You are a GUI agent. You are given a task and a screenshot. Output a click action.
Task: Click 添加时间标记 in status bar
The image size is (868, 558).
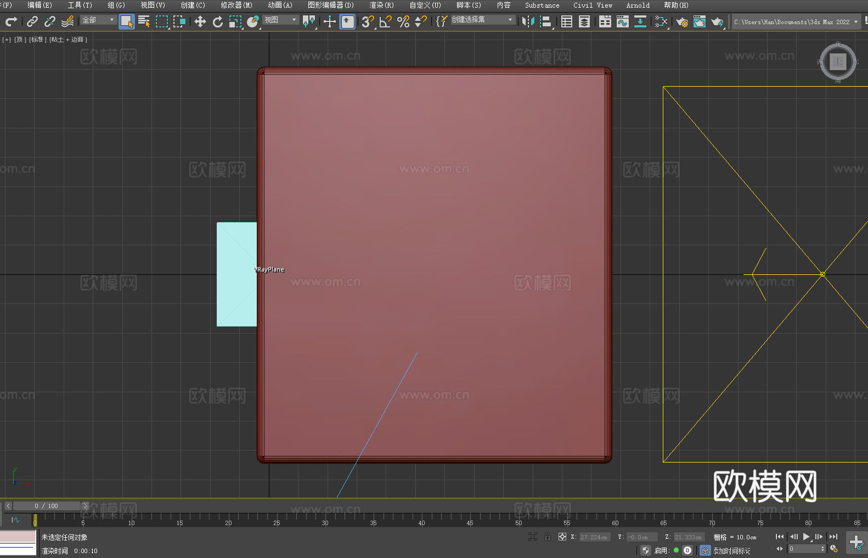coord(731,550)
